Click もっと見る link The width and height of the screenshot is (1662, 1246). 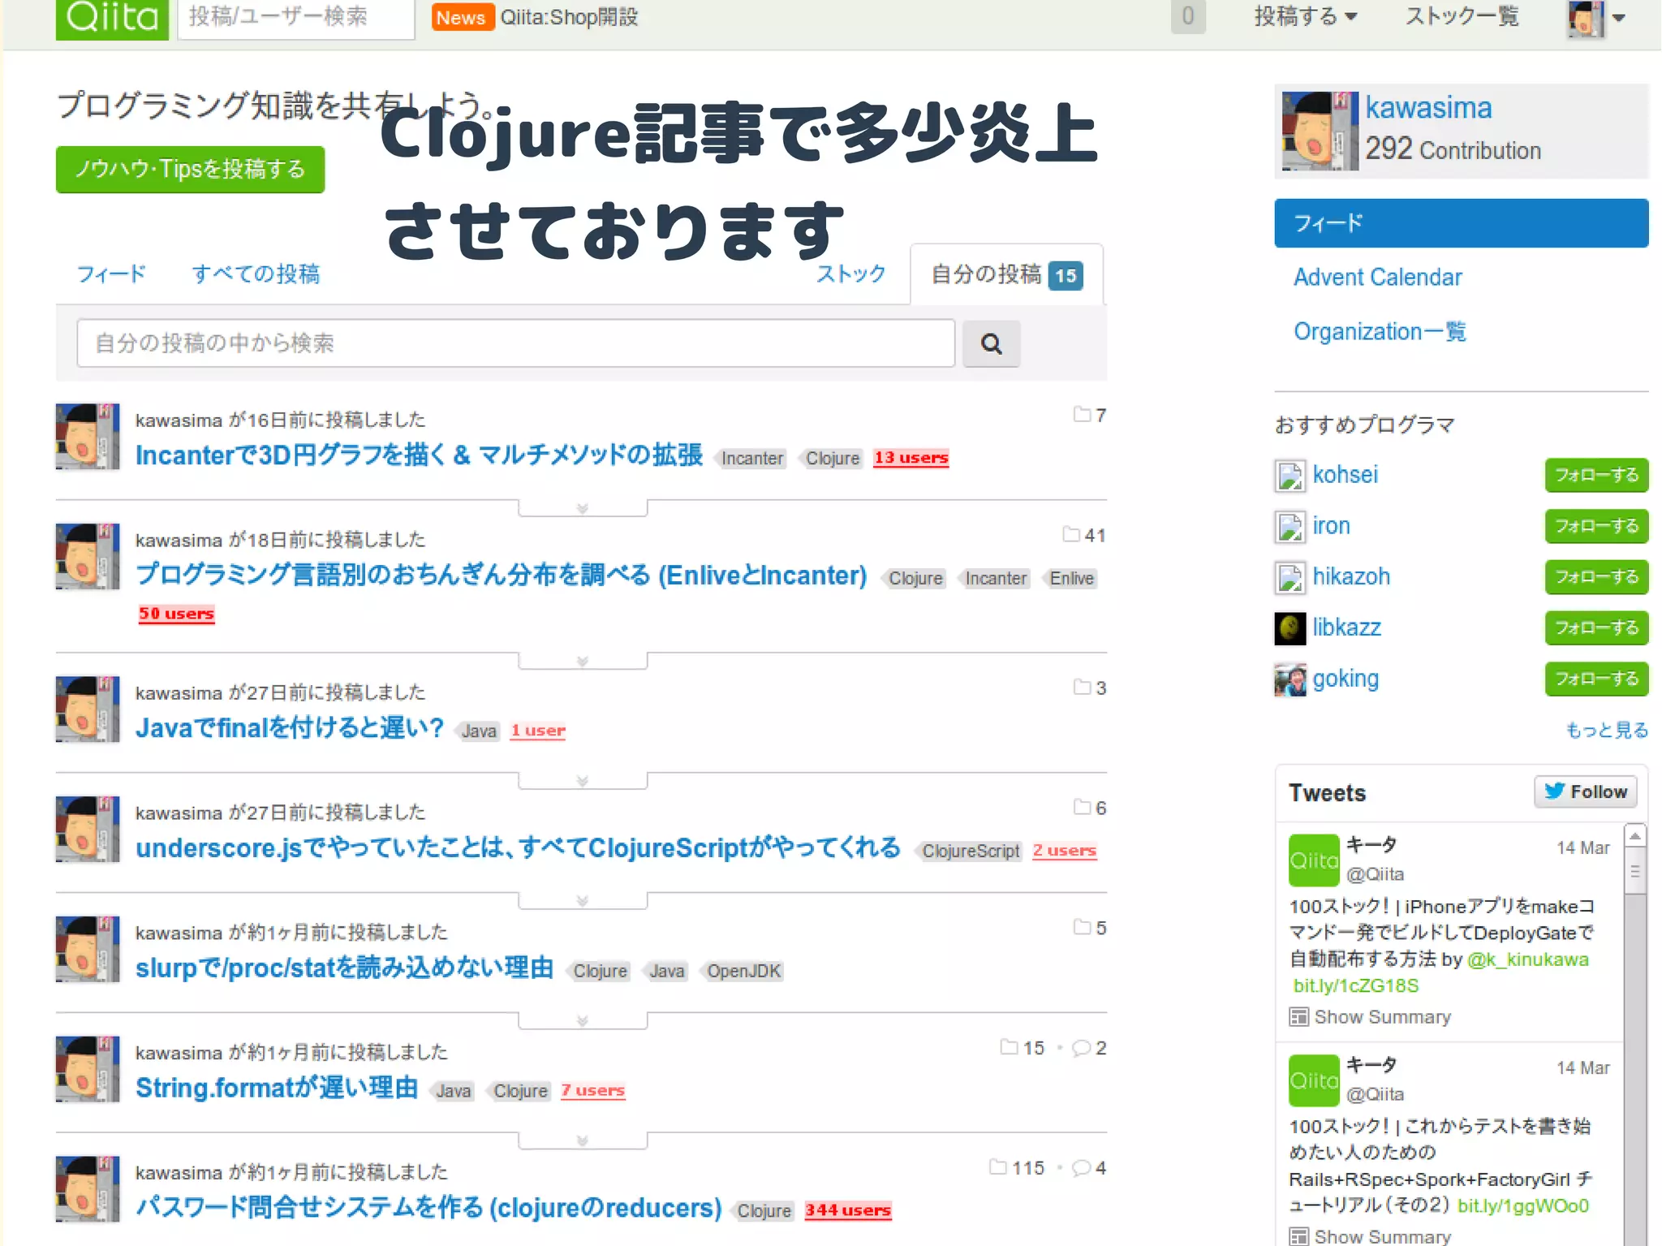1607,730
